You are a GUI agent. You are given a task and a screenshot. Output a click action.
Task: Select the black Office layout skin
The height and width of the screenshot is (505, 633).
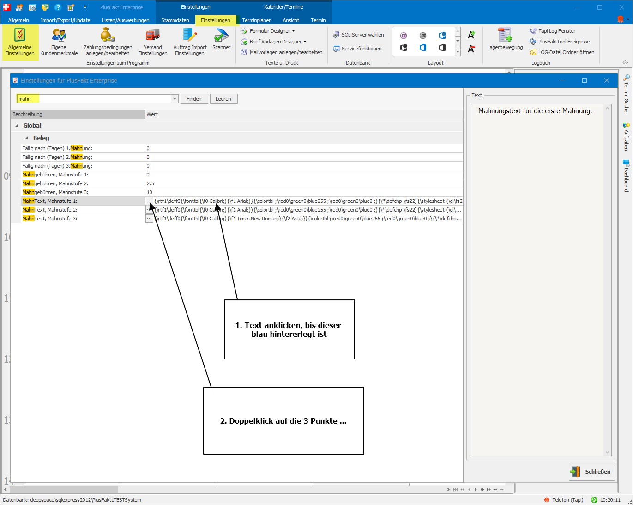[442, 48]
